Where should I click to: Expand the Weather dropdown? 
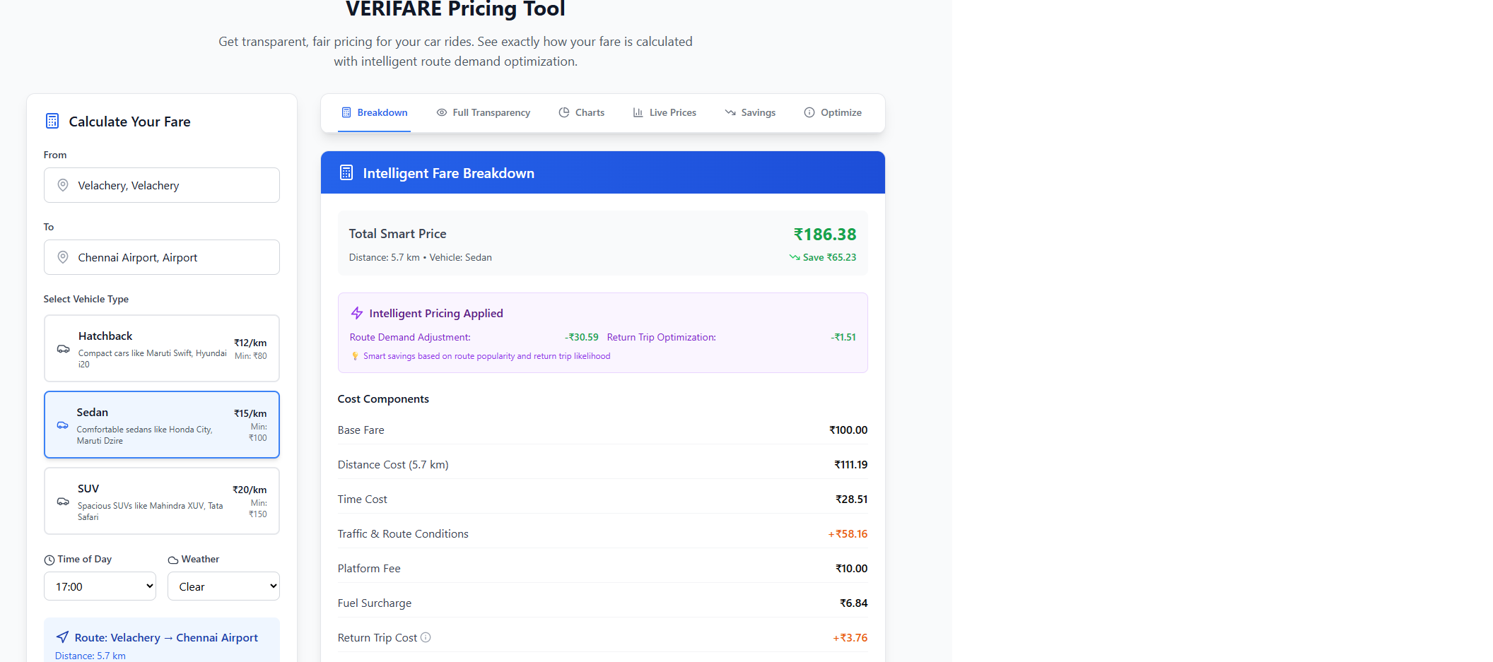coord(223,586)
